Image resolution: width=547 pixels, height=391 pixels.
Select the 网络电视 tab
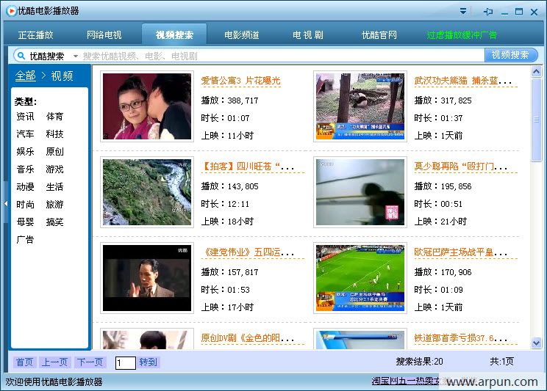pyautogui.click(x=104, y=35)
